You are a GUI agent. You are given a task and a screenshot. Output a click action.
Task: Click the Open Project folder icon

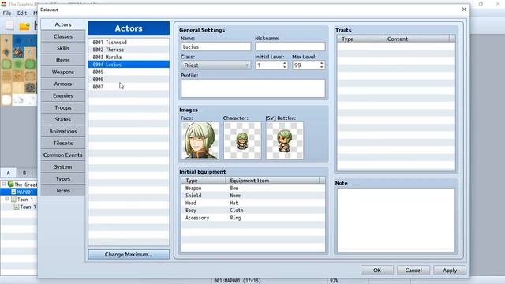point(24,26)
